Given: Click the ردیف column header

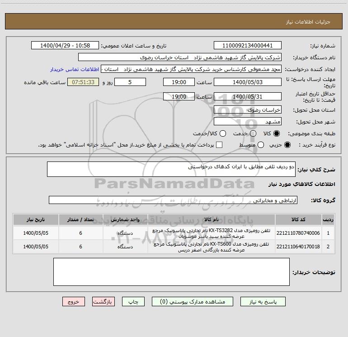Looking at the screenshot, I should [328, 220].
